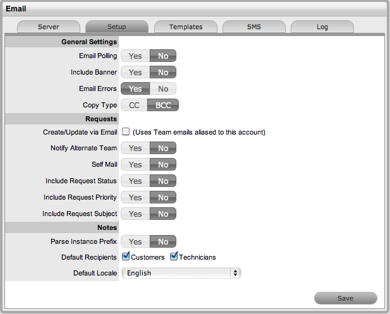
Task: View the Log tab
Action: click(322, 27)
